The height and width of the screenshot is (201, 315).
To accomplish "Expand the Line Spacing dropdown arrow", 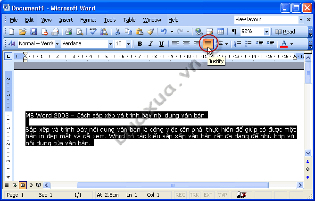I will point(227,43).
